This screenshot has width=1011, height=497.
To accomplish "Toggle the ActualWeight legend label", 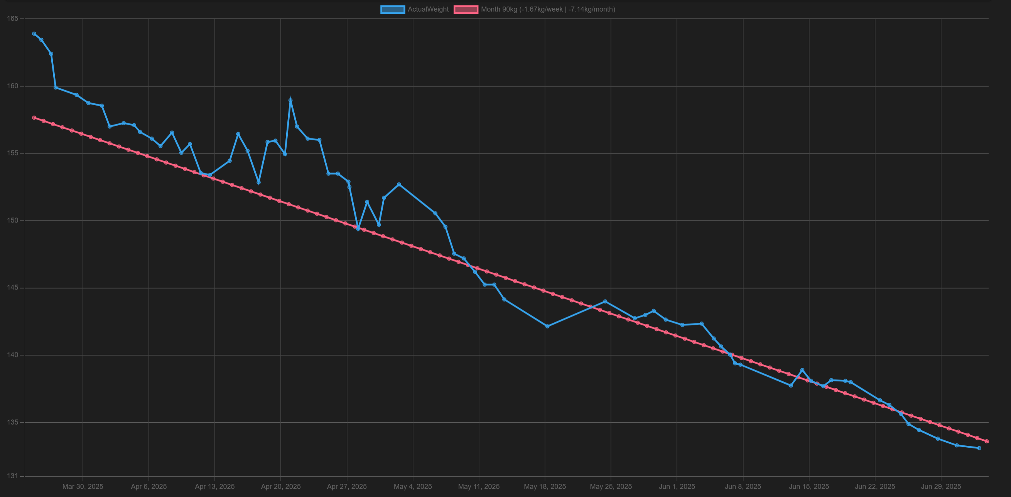I will (428, 9).
